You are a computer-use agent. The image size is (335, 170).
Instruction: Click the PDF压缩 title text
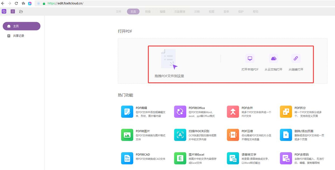tap(247, 131)
